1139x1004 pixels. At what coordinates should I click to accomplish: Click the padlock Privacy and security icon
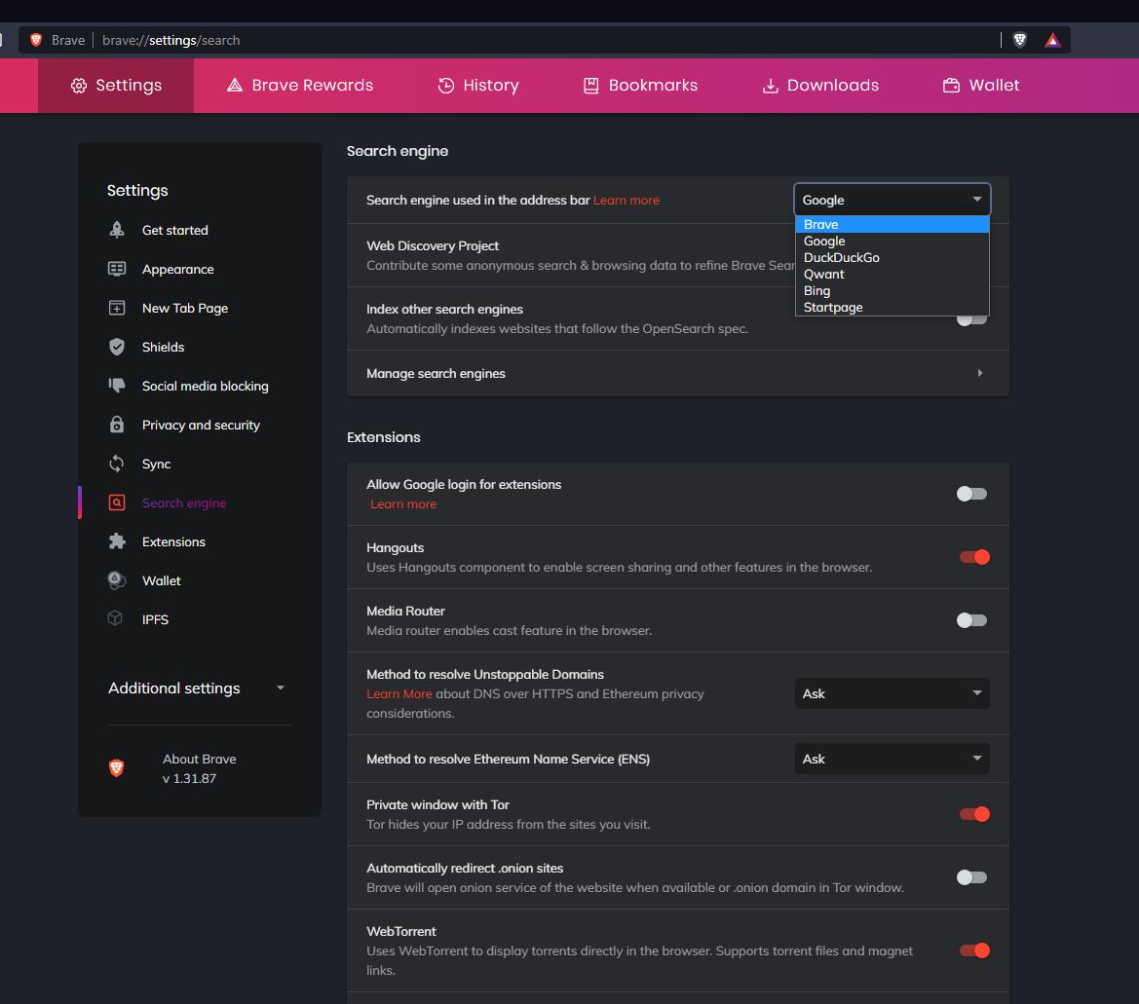(116, 425)
